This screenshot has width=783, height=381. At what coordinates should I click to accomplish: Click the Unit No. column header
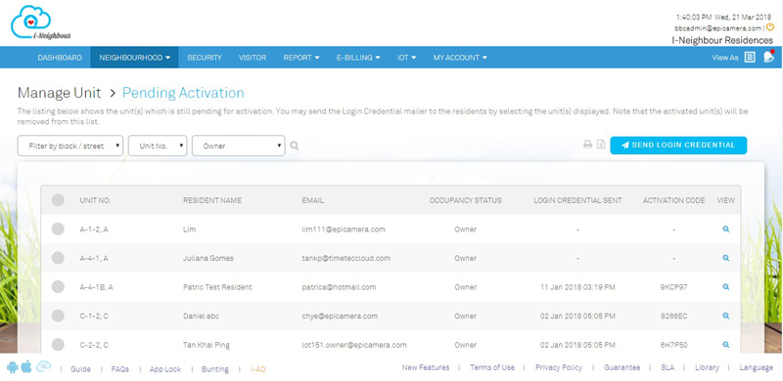pos(95,200)
